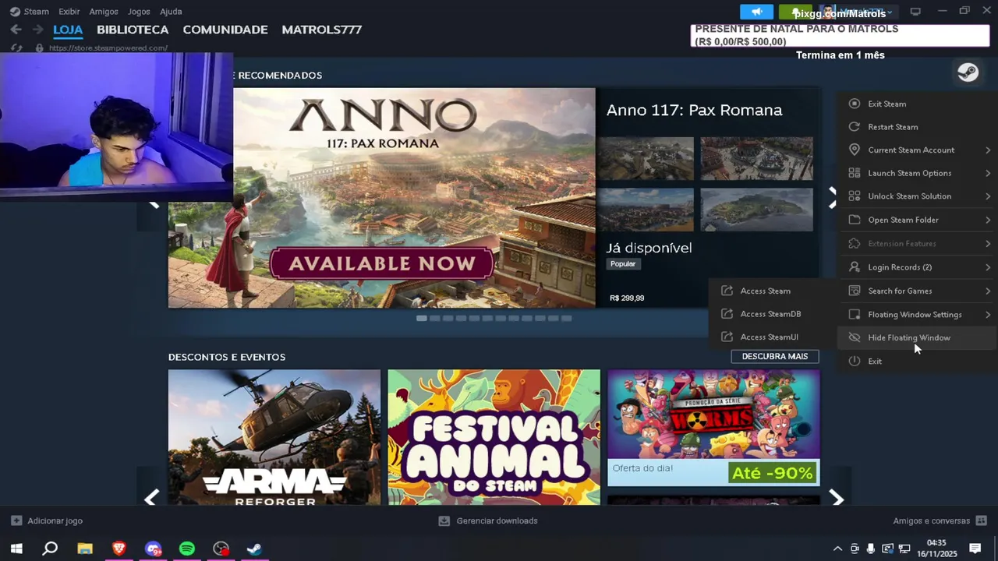Click the plus icon beside Adicionar jogo
Image resolution: width=998 pixels, height=561 pixels.
click(x=16, y=520)
